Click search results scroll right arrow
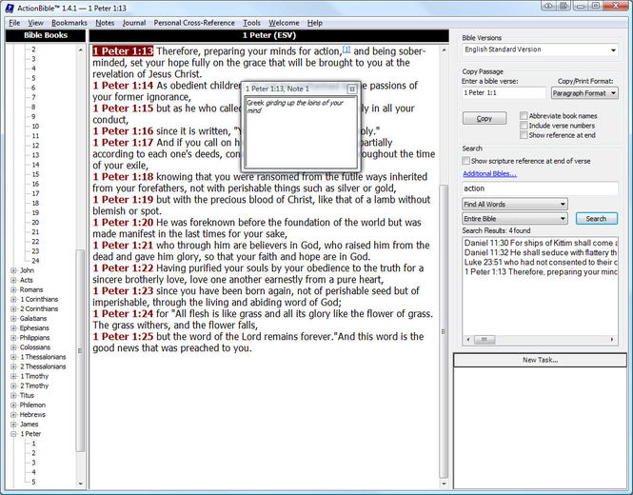 [612, 340]
